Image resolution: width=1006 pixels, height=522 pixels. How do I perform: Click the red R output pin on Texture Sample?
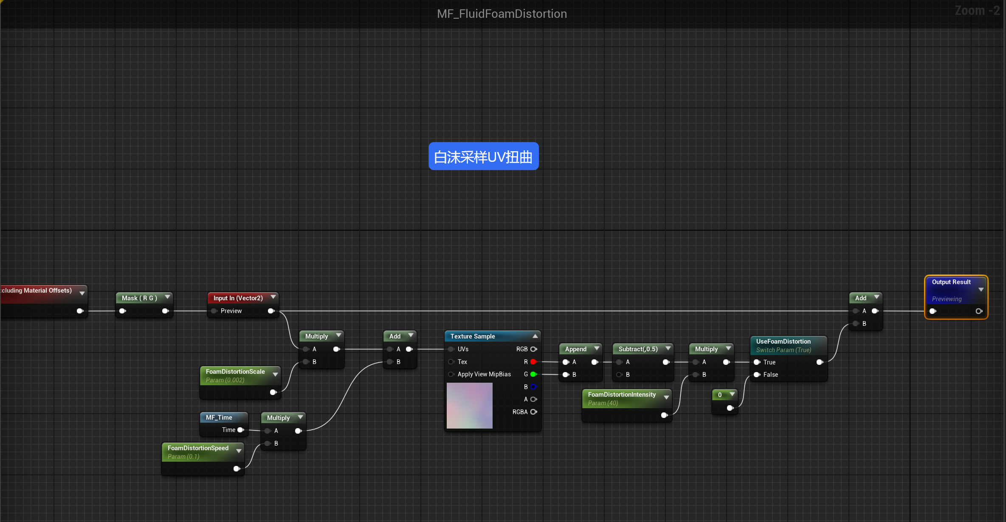click(533, 362)
